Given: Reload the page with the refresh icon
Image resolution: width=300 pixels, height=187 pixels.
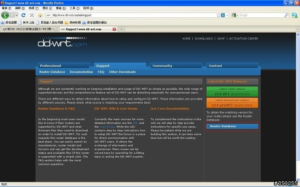Looking at the screenshot, I should (23, 15).
